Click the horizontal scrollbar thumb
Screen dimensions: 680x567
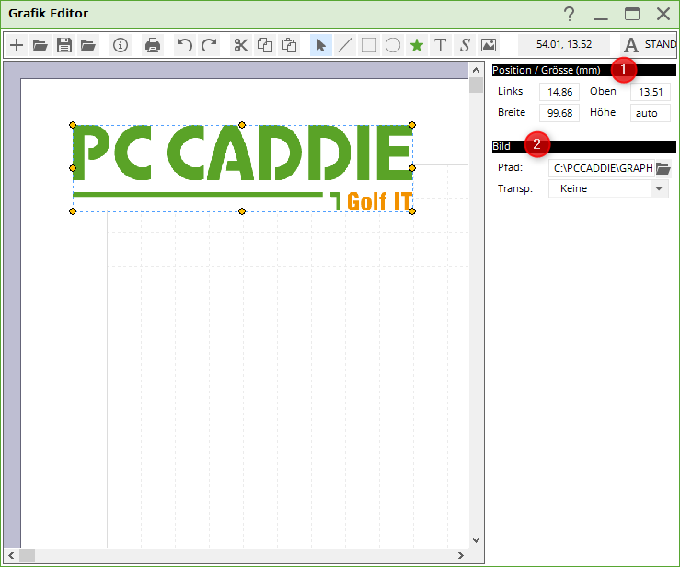(x=27, y=555)
